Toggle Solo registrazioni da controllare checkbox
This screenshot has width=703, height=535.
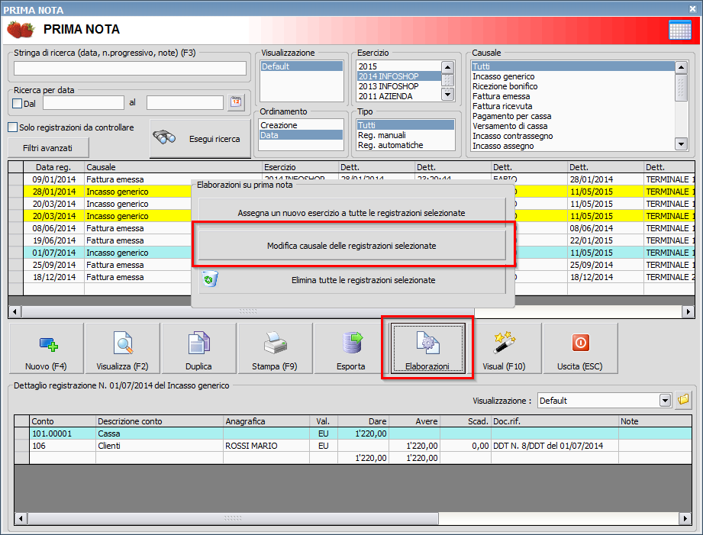13,127
